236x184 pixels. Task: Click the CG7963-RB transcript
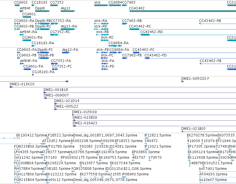[x=125, y=24]
